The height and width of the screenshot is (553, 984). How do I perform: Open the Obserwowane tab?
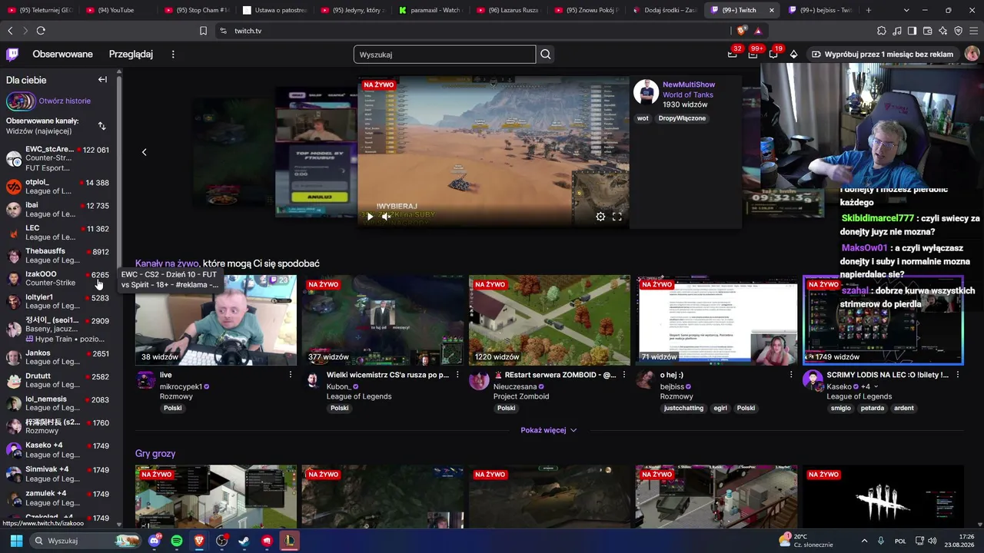point(62,55)
